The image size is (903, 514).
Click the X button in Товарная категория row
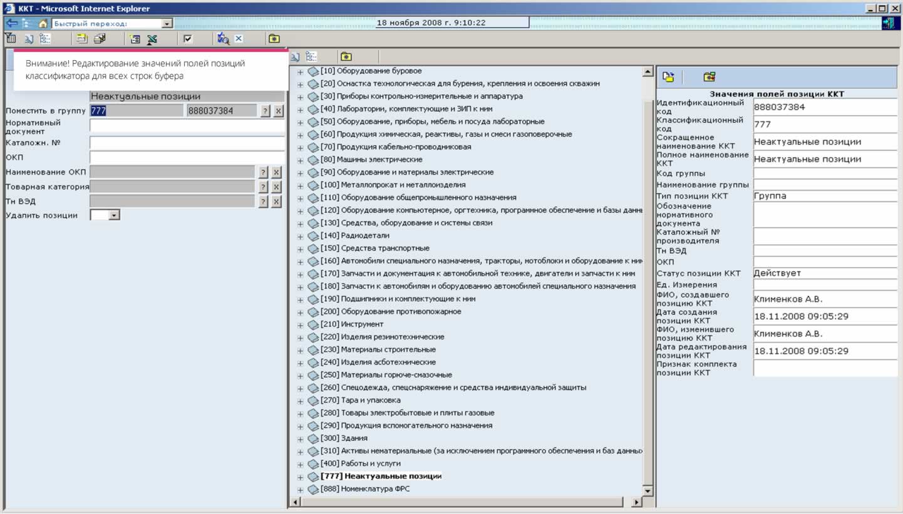point(276,187)
